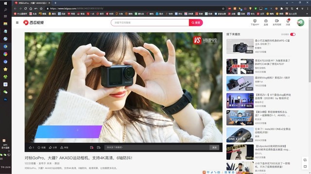Open the Insta360 ONE X2 review video thumbnail
This screenshot has height=174, width=311.
pyautogui.click(x=240, y=135)
